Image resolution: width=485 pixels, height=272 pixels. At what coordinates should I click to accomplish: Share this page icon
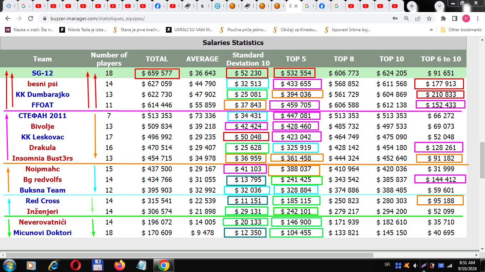[418, 18]
